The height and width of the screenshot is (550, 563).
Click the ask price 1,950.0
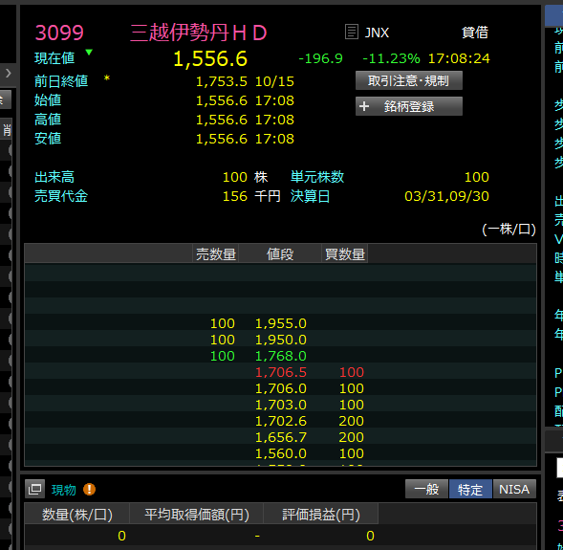pyautogui.click(x=281, y=340)
